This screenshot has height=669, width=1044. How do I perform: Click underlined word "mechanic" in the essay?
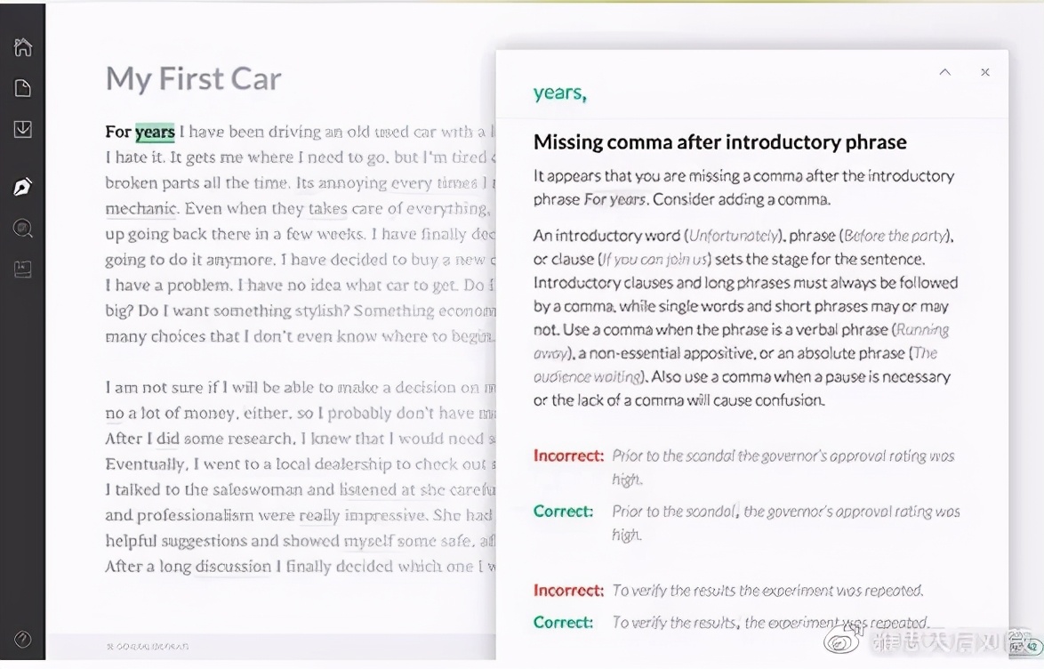pyautogui.click(x=141, y=208)
